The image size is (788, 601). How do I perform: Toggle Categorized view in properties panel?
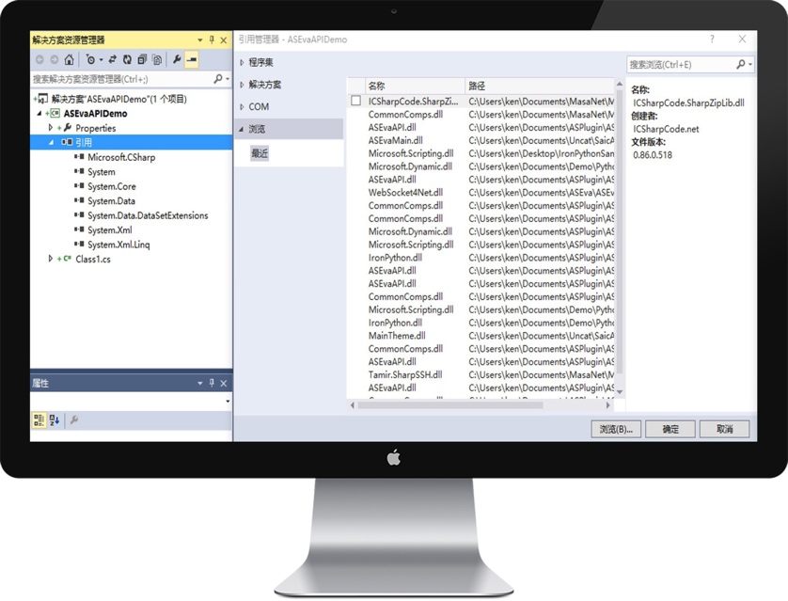39,420
